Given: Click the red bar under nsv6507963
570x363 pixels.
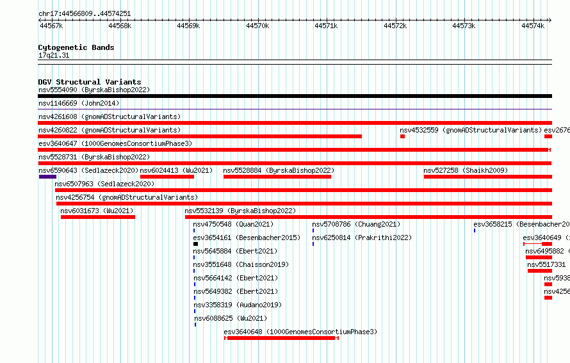Looking at the screenshot, I should [x=304, y=190].
